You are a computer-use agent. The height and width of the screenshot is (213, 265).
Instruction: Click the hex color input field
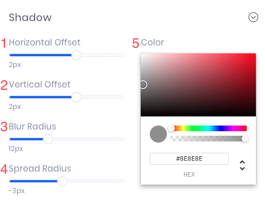click(x=189, y=158)
